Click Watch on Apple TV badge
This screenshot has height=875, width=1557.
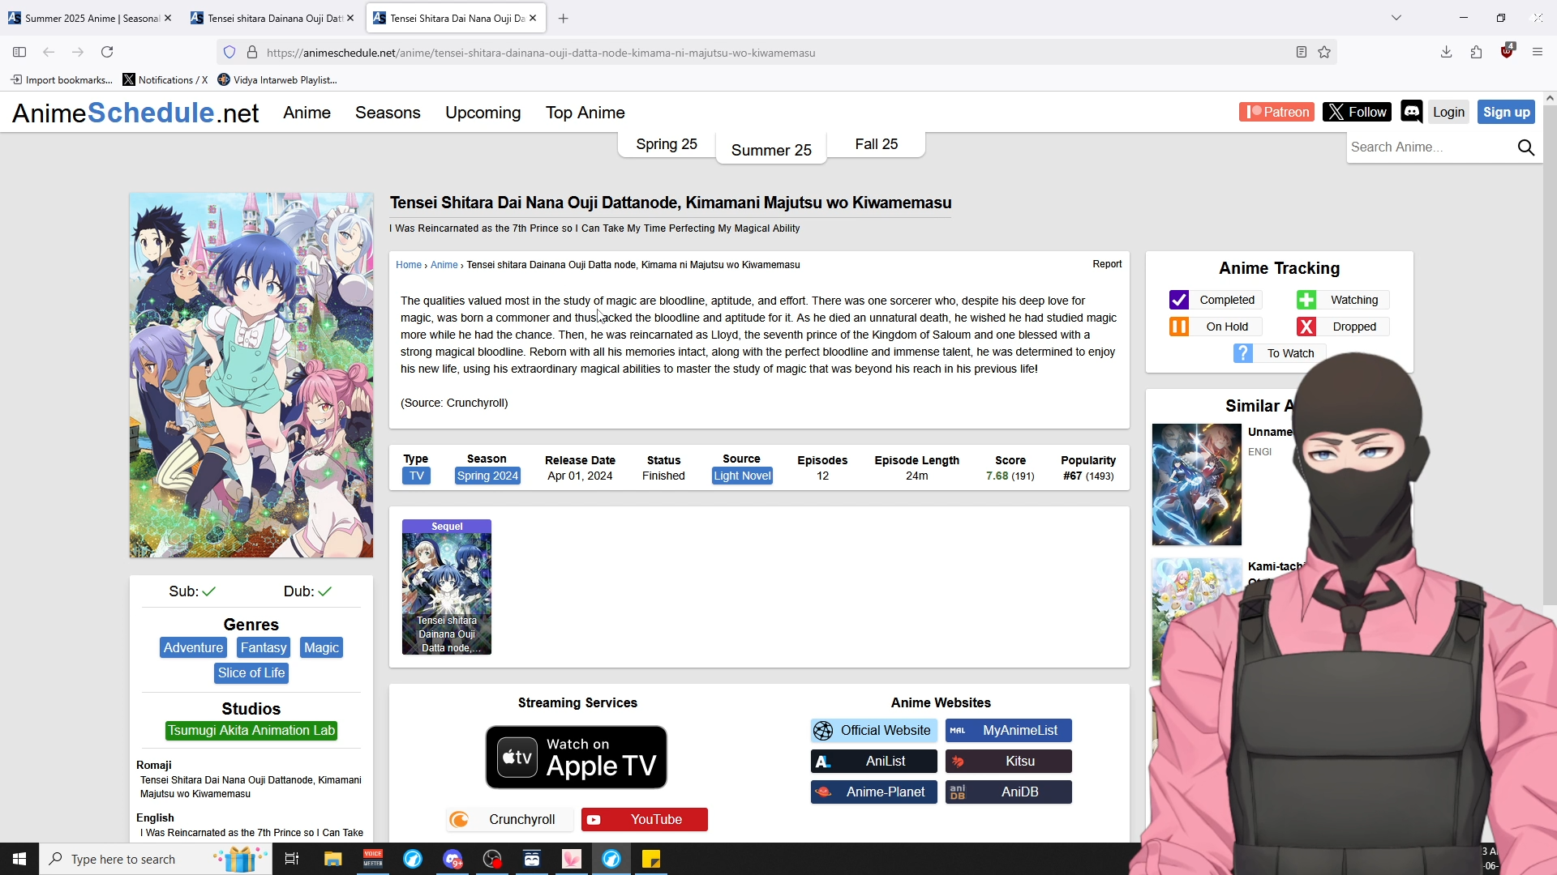pos(577,758)
